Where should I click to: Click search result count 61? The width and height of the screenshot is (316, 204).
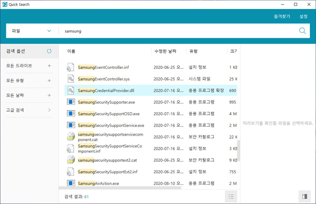[87, 197]
